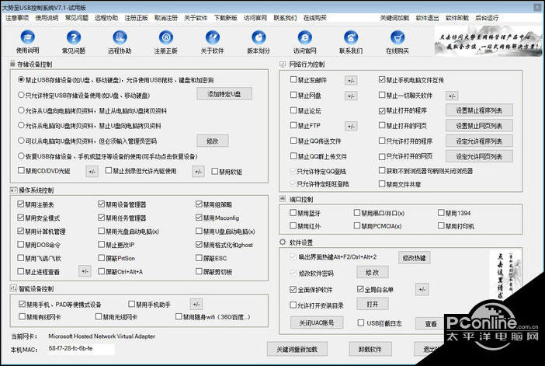Toggle 禁用文件共享 checkbox

pyautogui.click(x=382, y=183)
